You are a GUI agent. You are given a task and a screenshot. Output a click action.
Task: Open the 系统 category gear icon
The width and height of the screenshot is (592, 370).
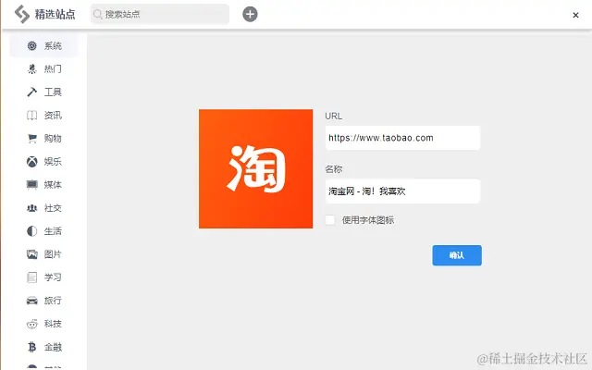[x=32, y=45]
